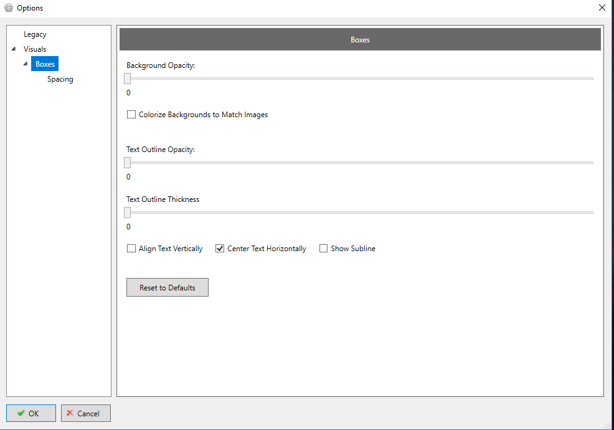Image resolution: width=614 pixels, height=430 pixels.
Task: Close the Options dialog window
Action: (602, 7)
